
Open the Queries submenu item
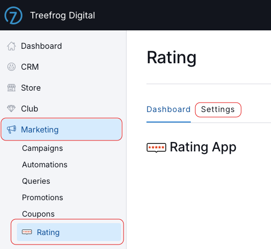point(36,181)
